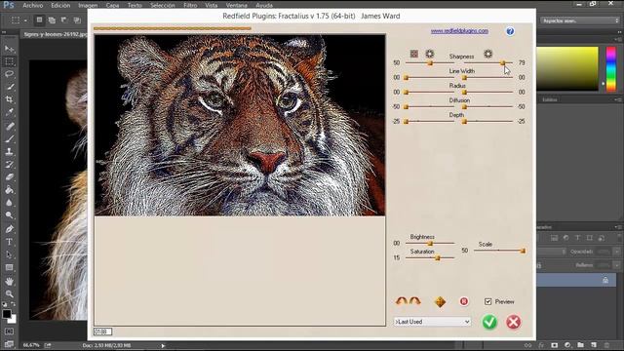Screen dimensions: 624x351
Task: Select the Paint Bucket tool
Action: [x=9, y=190]
